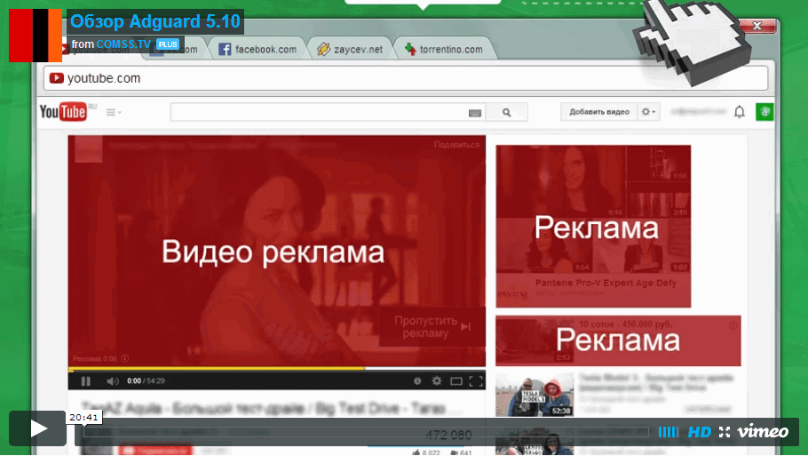This screenshot has width=808, height=456.
Task: Adjust the Vimeo volume bars
Action: click(669, 432)
